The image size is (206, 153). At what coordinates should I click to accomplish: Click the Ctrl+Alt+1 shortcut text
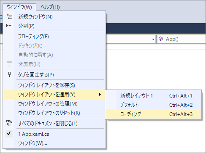pos(181,96)
